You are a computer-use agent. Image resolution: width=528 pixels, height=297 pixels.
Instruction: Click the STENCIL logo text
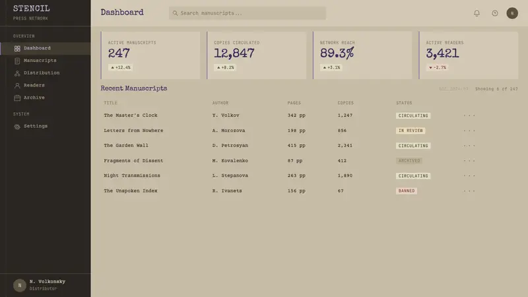[x=31, y=9]
